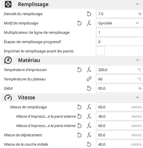Reset Vitesse de déplacement value
This screenshot has width=143, height=148.
coord(79,135)
